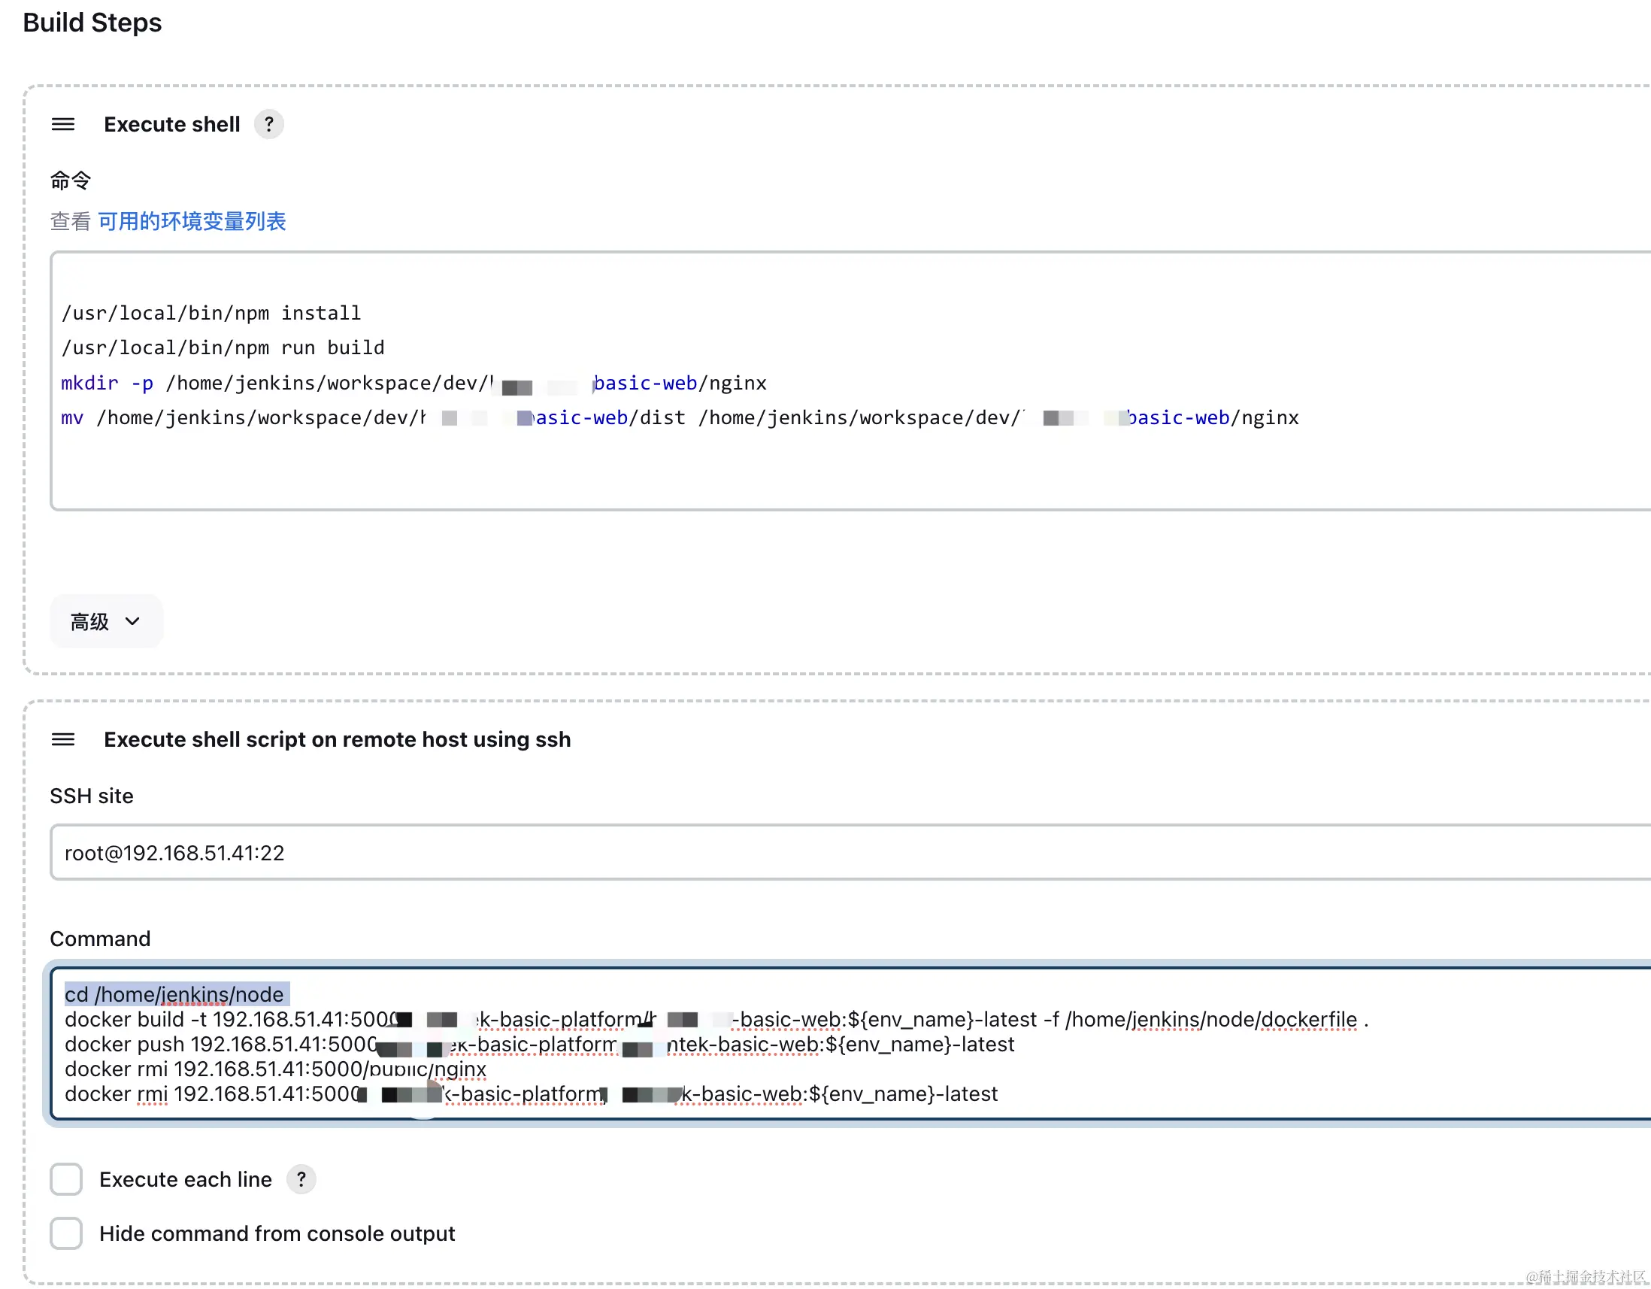1651x1289 pixels.
Task: Click the Execute shell script on remote host title
Action: [x=337, y=739]
